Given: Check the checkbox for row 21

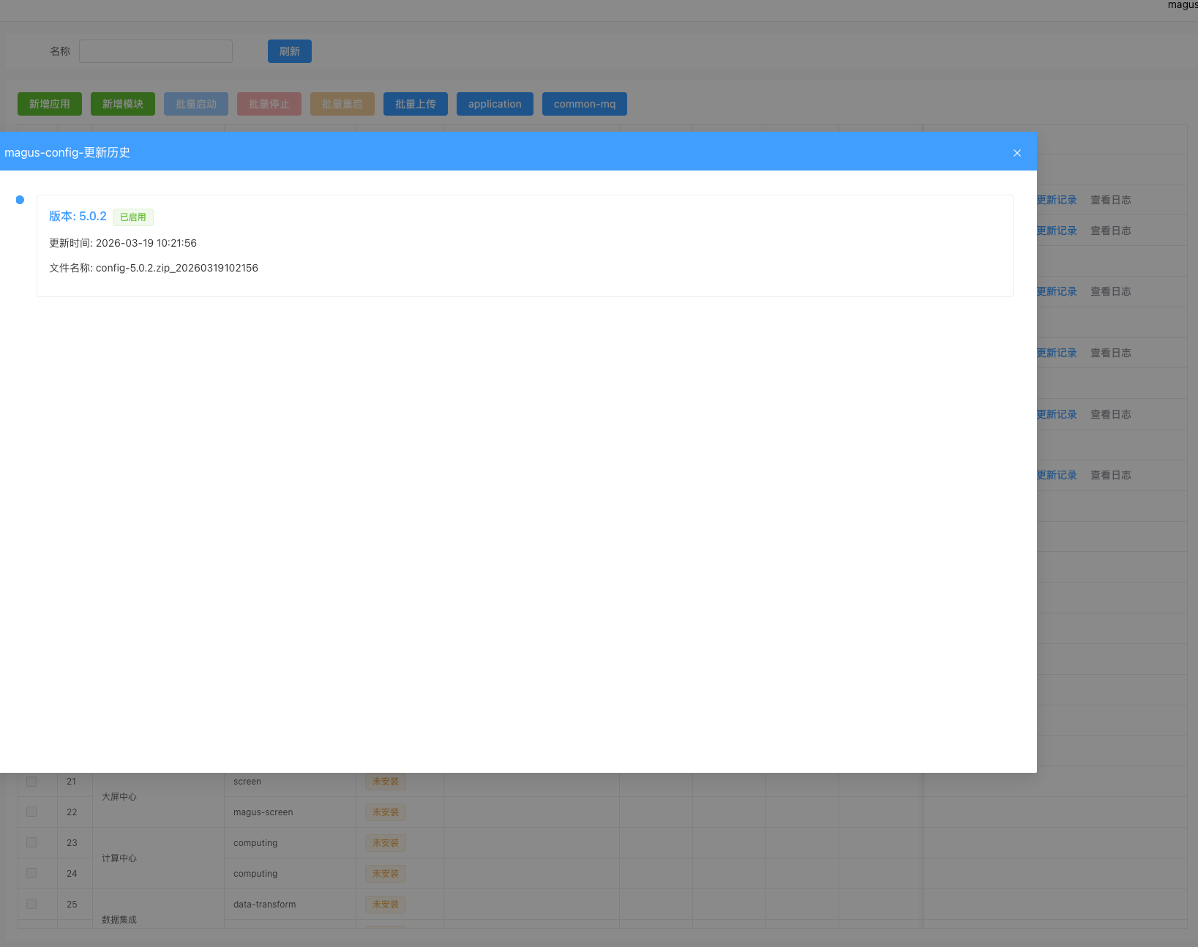Looking at the screenshot, I should (x=31, y=782).
